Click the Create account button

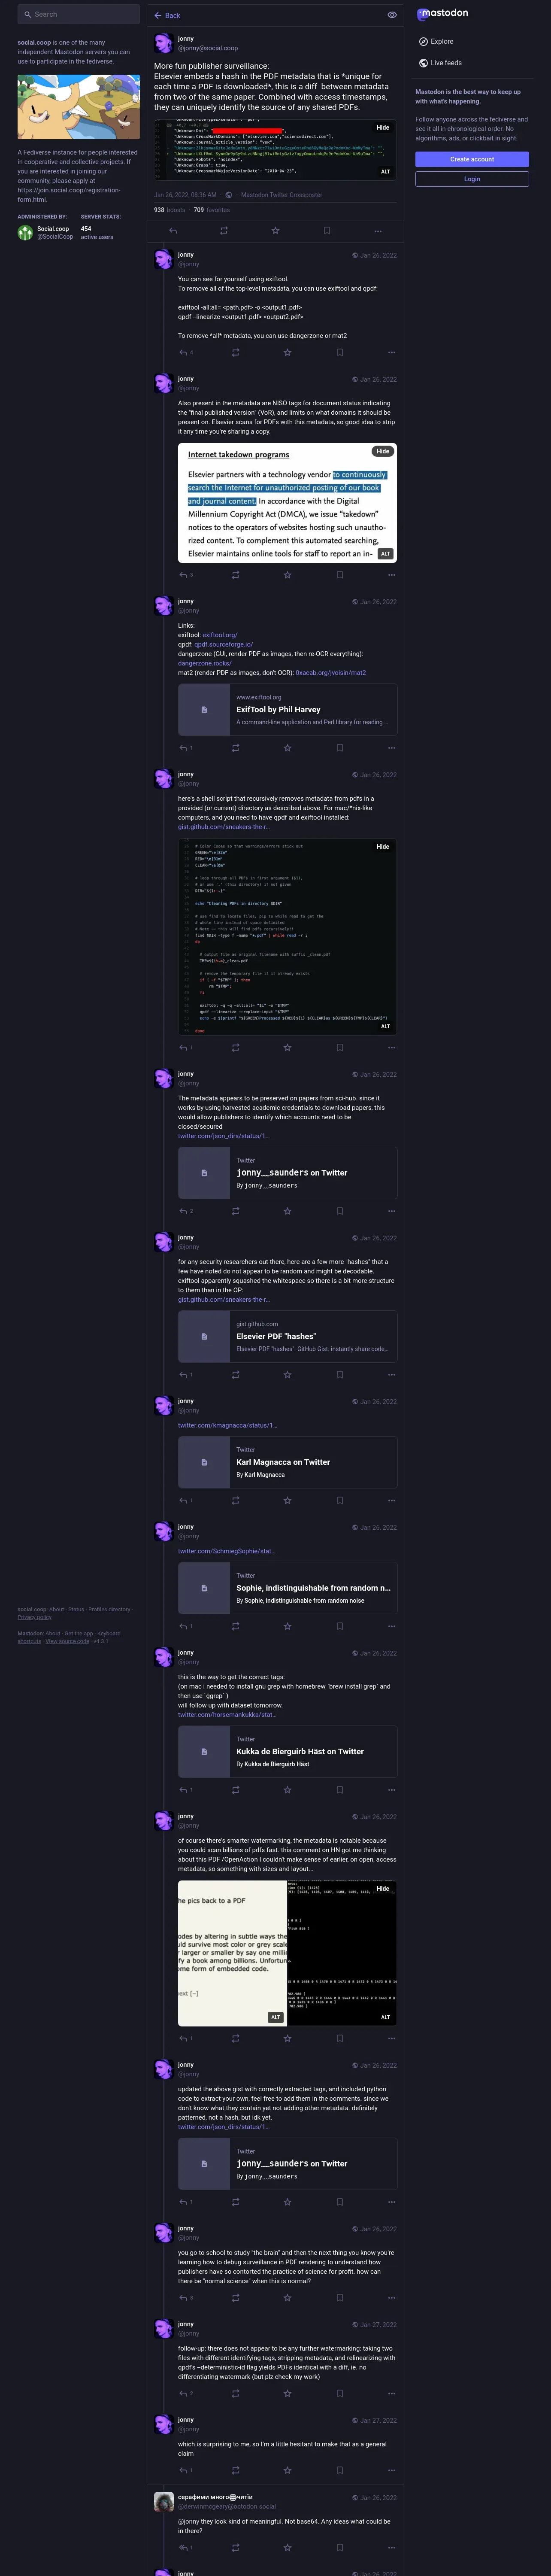tap(472, 159)
